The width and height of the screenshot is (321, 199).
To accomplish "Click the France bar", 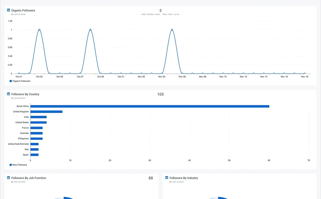I will point(36,128).
